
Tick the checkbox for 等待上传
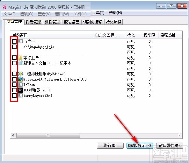14,58
